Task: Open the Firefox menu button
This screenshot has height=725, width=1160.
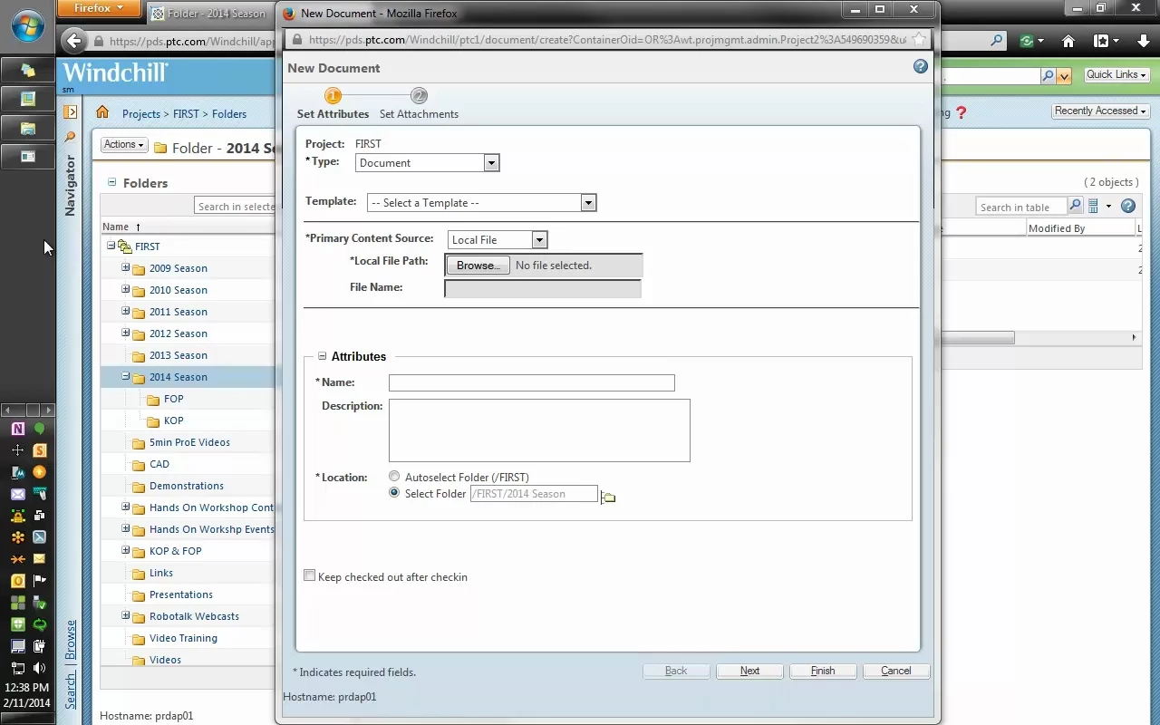Action: 100,8
